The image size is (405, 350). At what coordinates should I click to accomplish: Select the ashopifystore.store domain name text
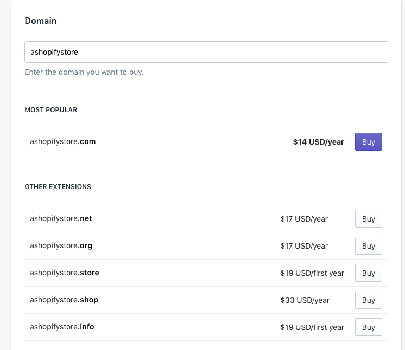65,273
